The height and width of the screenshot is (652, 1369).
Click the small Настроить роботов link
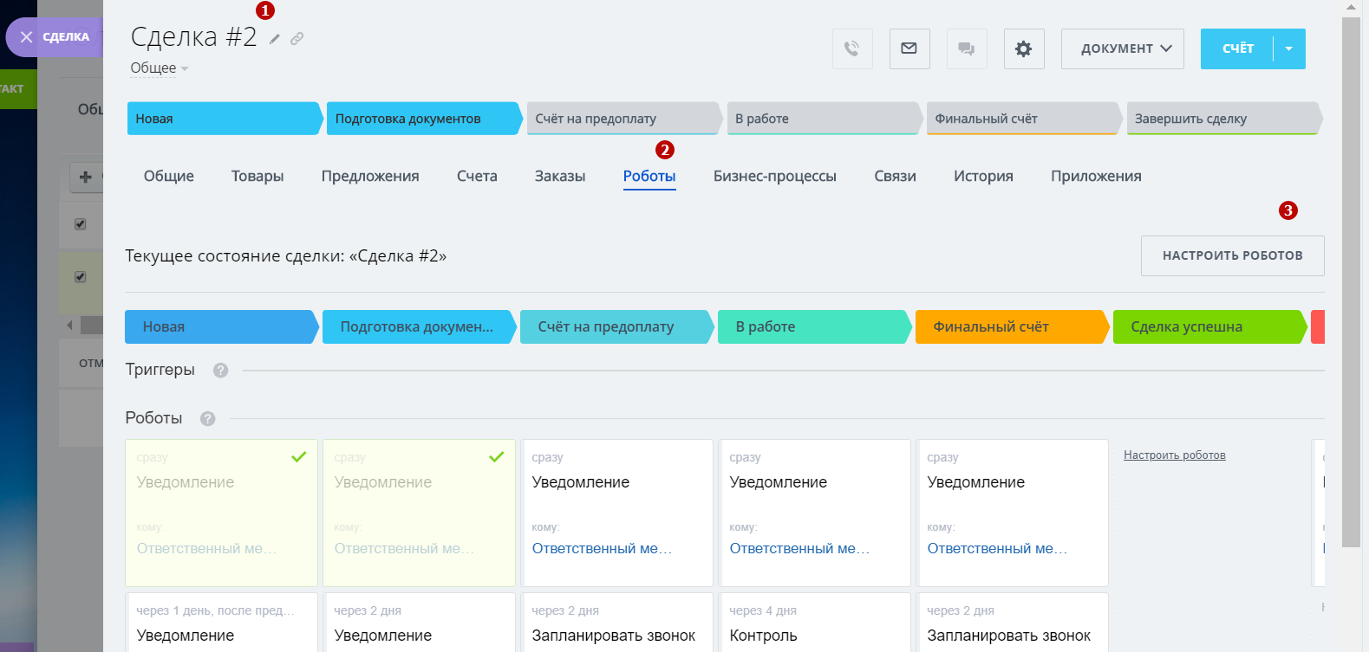tap(1174, 455)
